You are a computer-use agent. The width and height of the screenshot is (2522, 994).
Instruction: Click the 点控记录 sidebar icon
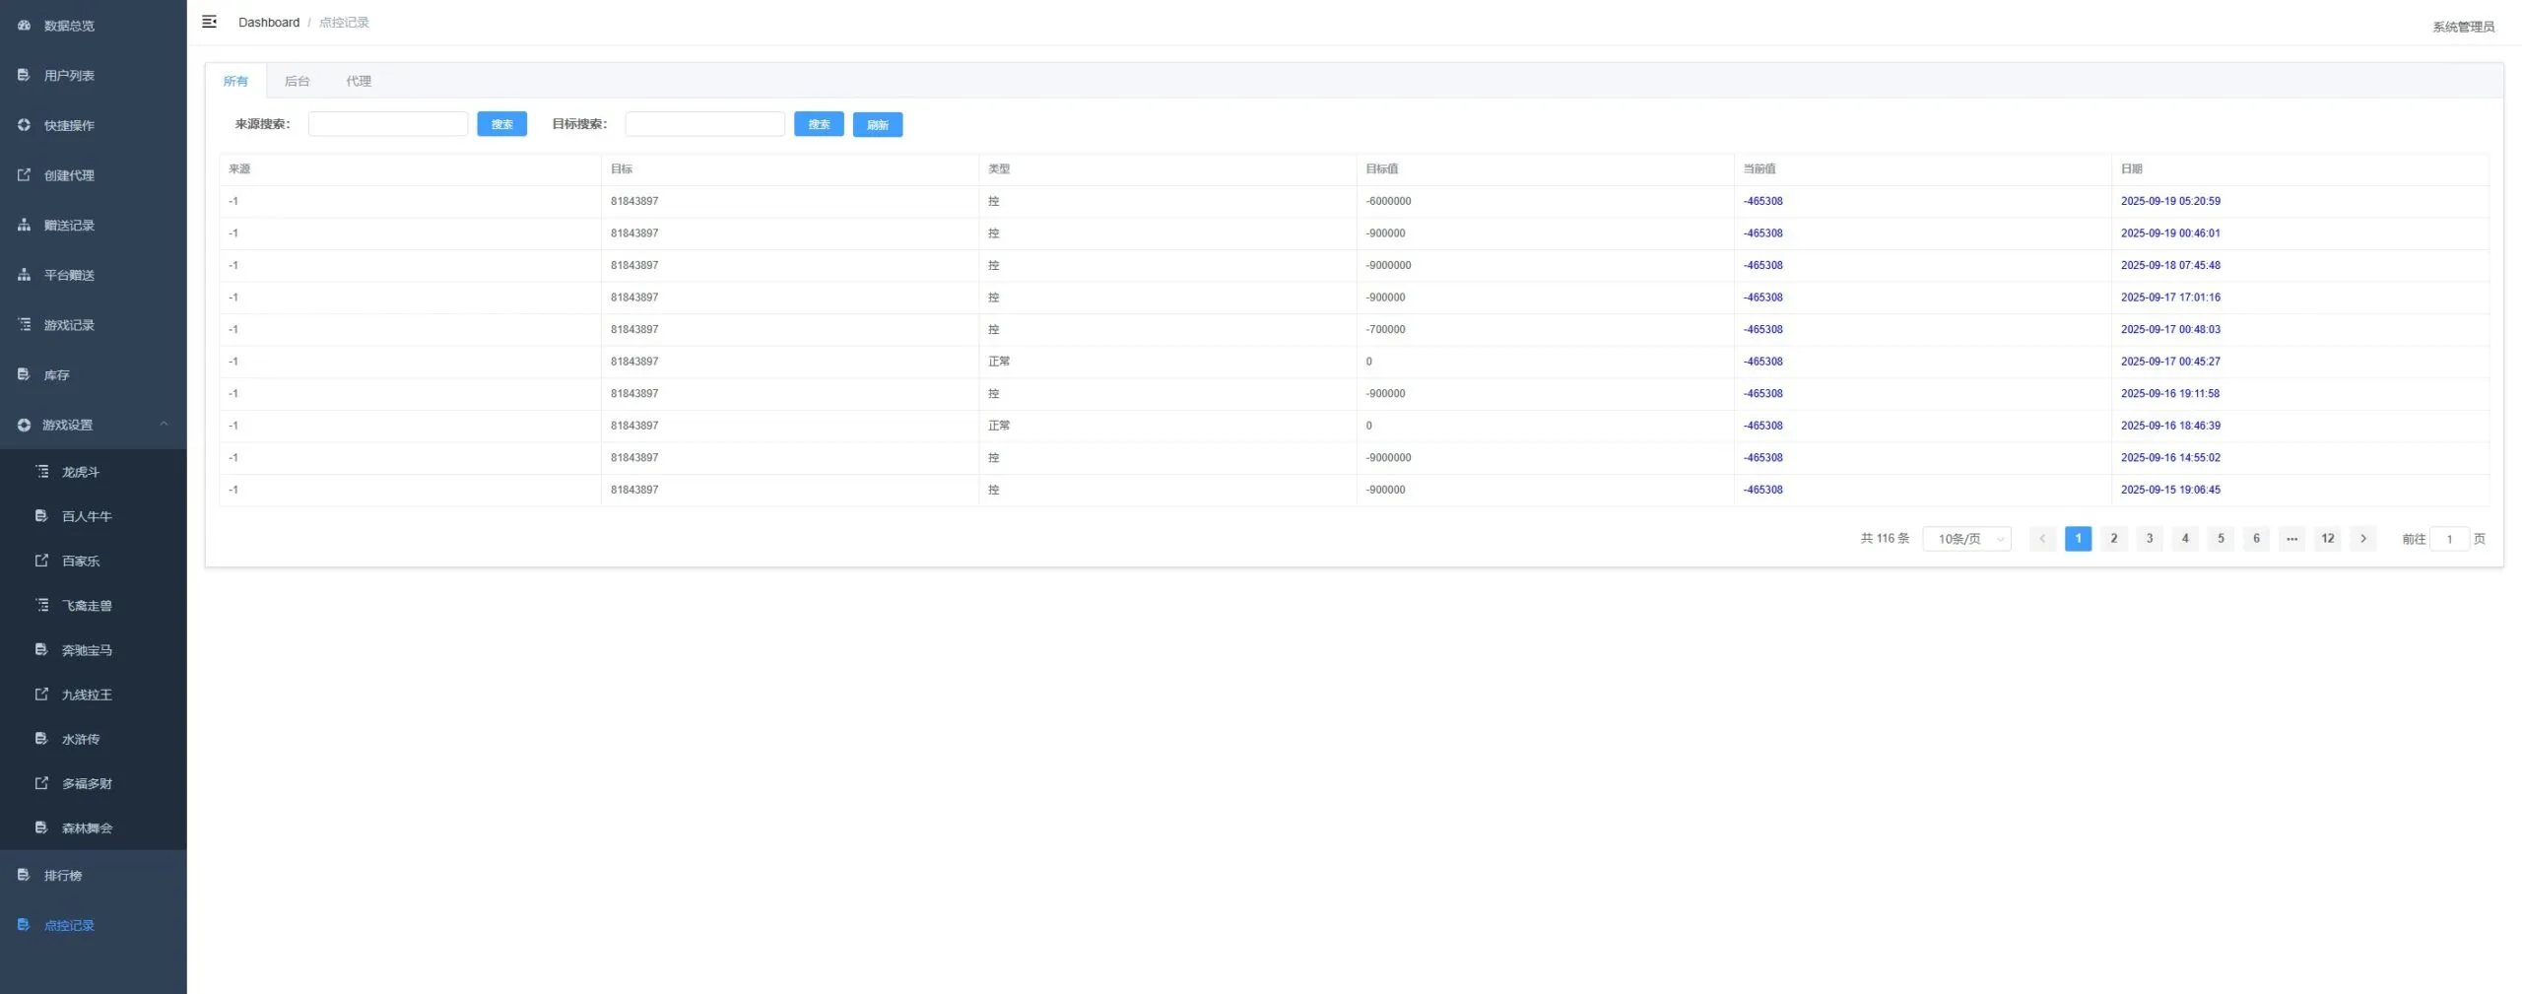point(24,925)
